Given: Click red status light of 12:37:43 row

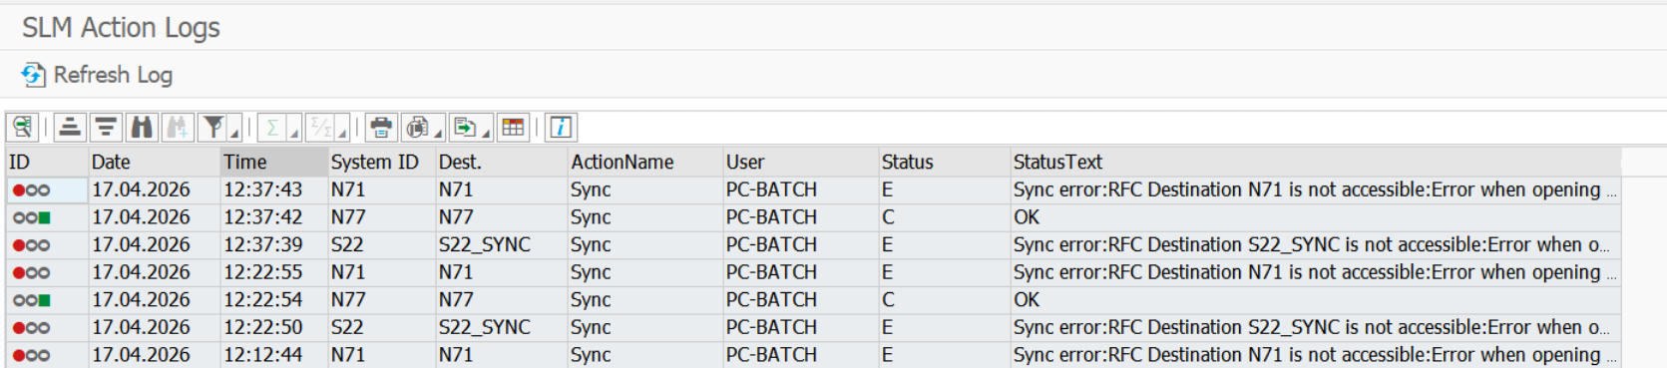Looking at the screenshot, I should [x=19, y=190].
